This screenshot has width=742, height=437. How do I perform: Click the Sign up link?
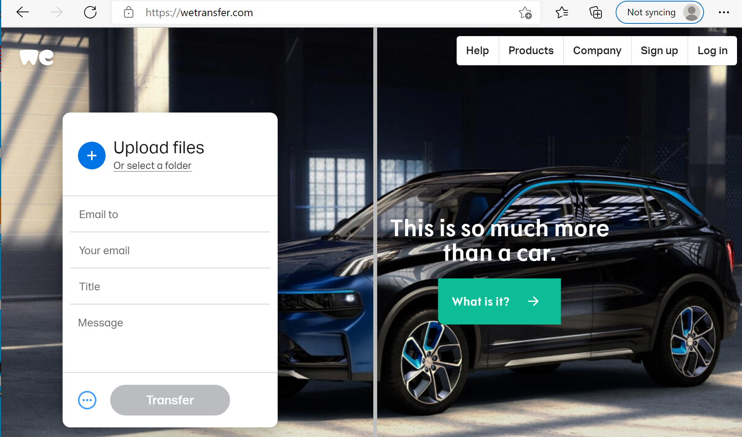click(x=659, y=51)
